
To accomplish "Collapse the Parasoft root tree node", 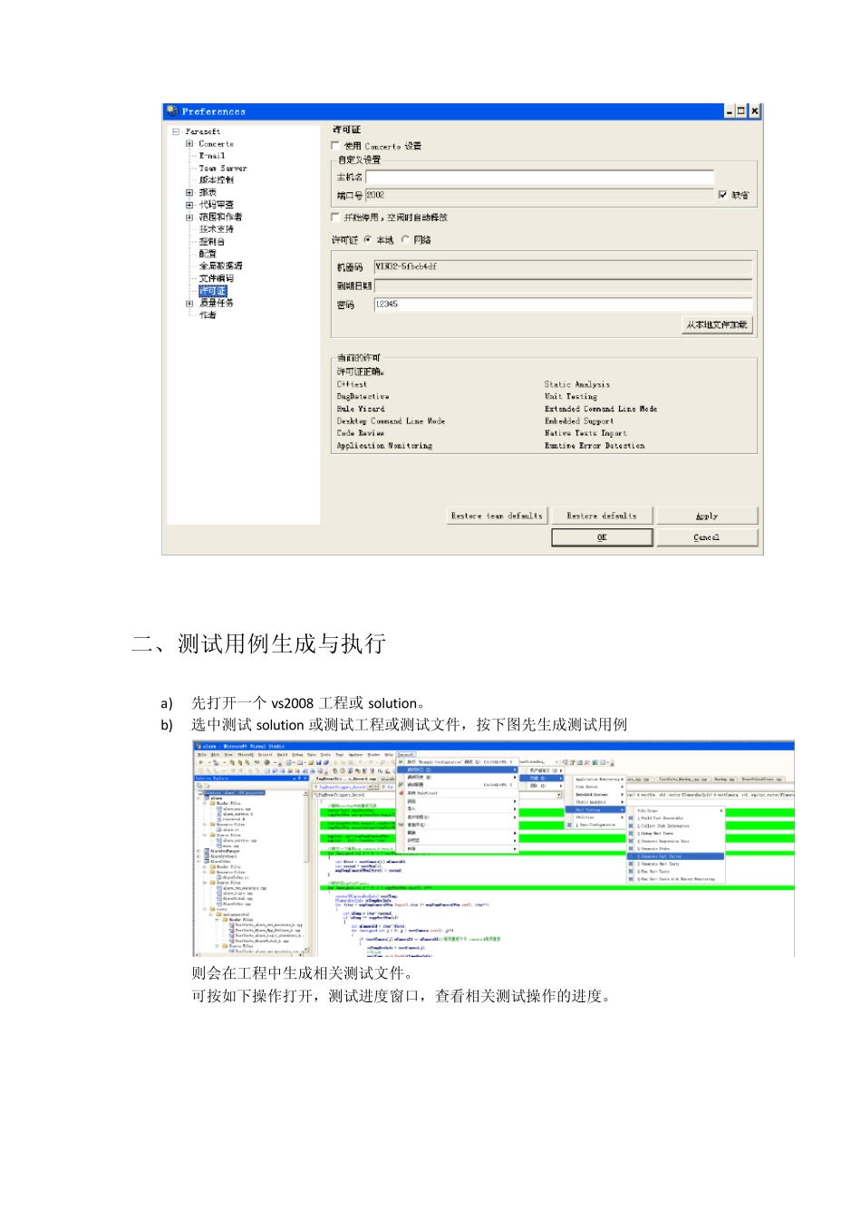I will click(176, 131).
